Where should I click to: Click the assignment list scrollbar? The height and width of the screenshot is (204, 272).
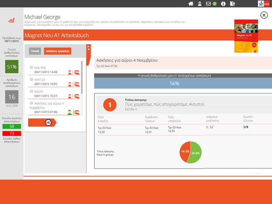click(82, 77)
